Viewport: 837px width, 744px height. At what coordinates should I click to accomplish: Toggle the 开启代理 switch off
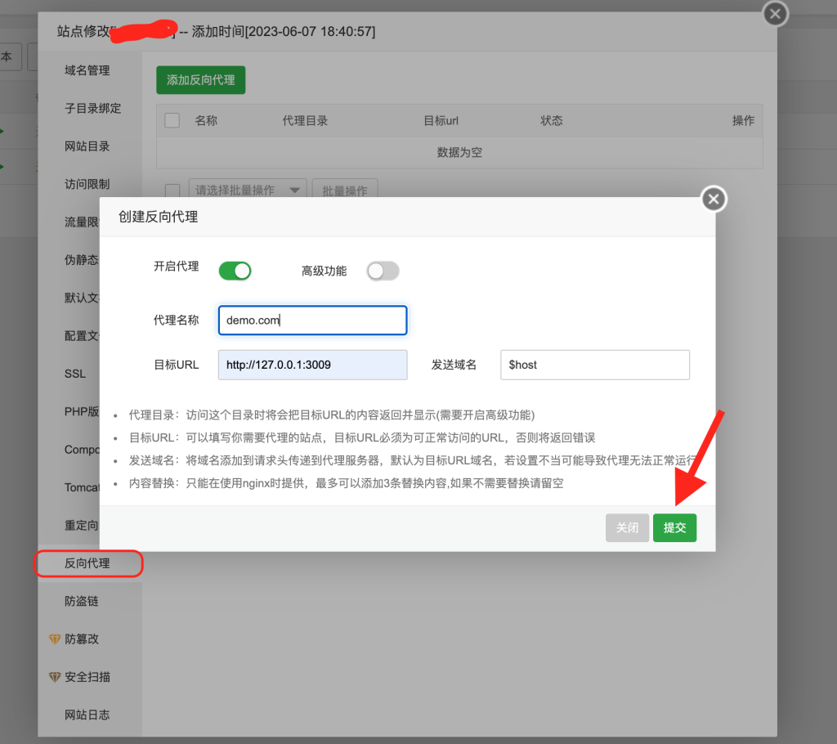click(235, 271)
